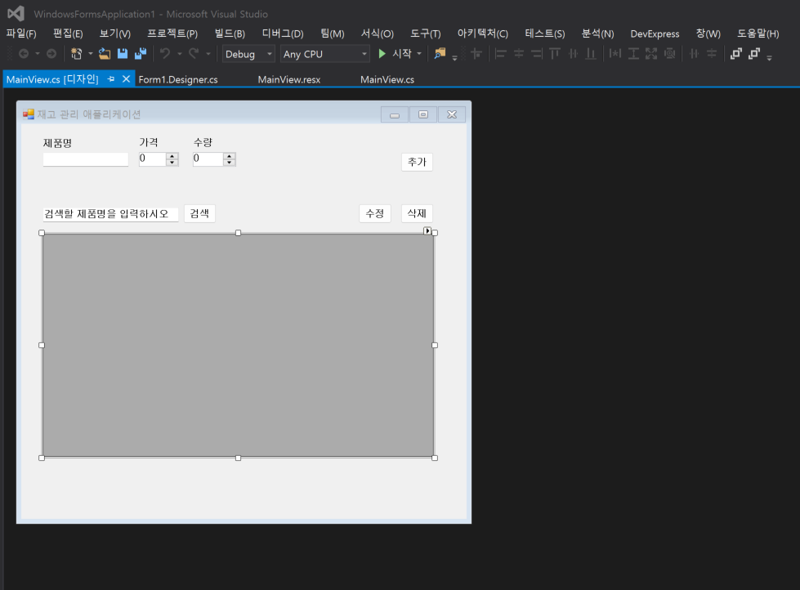Select the gray DataGridView control
The height and width of the screenshot is (590, 800).
(239, 345)
